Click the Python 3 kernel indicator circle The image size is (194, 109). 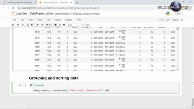182,20
